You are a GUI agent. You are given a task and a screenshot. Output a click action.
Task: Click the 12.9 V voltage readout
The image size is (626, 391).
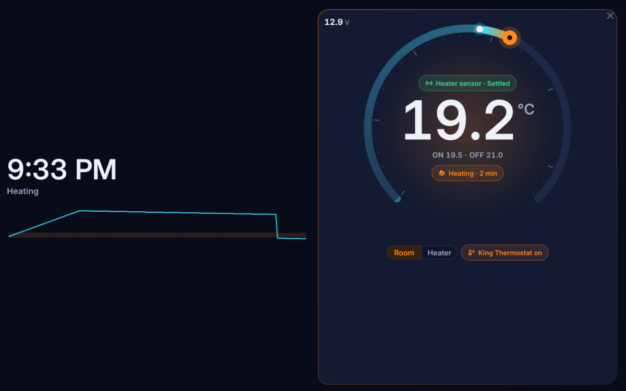click(337, 22)
